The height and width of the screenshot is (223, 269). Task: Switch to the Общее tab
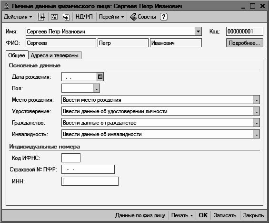click(17, 55)
